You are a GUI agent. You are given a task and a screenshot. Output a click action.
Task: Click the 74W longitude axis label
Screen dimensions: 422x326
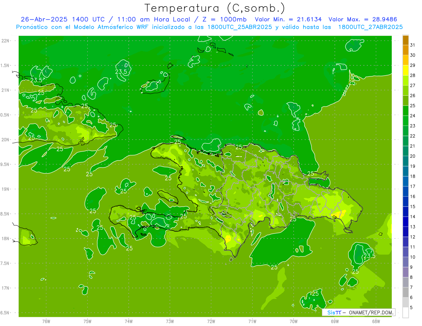(x=129, y=321)
